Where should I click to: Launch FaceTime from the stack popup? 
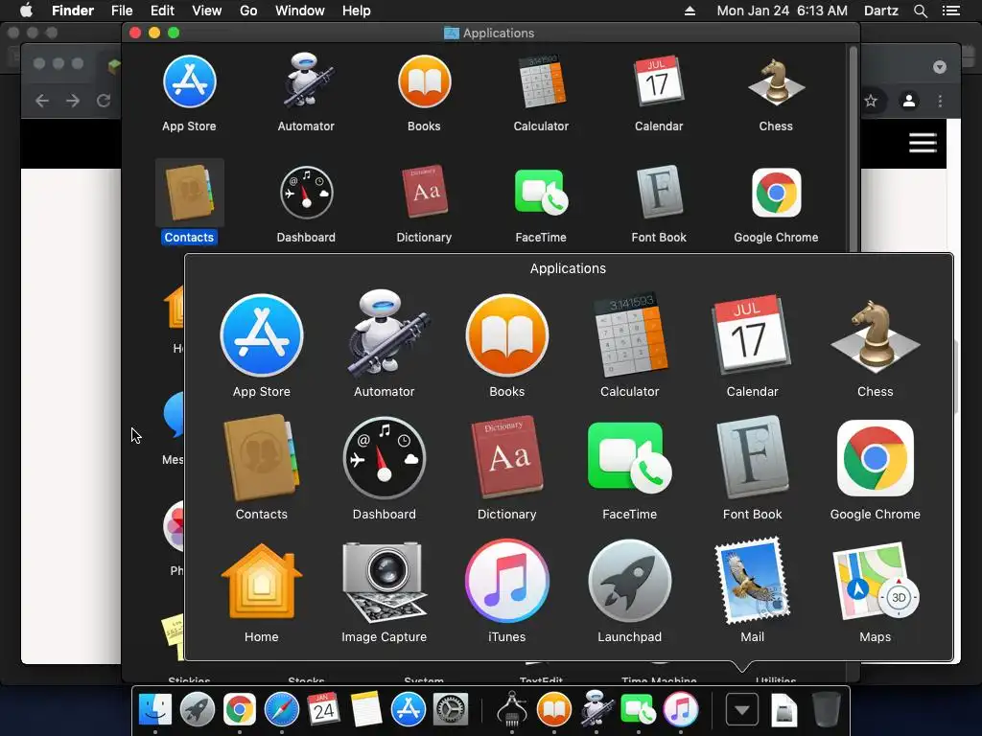[629, 458]
